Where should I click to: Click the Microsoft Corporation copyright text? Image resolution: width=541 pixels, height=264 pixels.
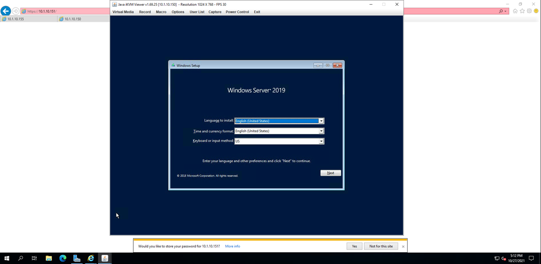(x=208, y=176)
